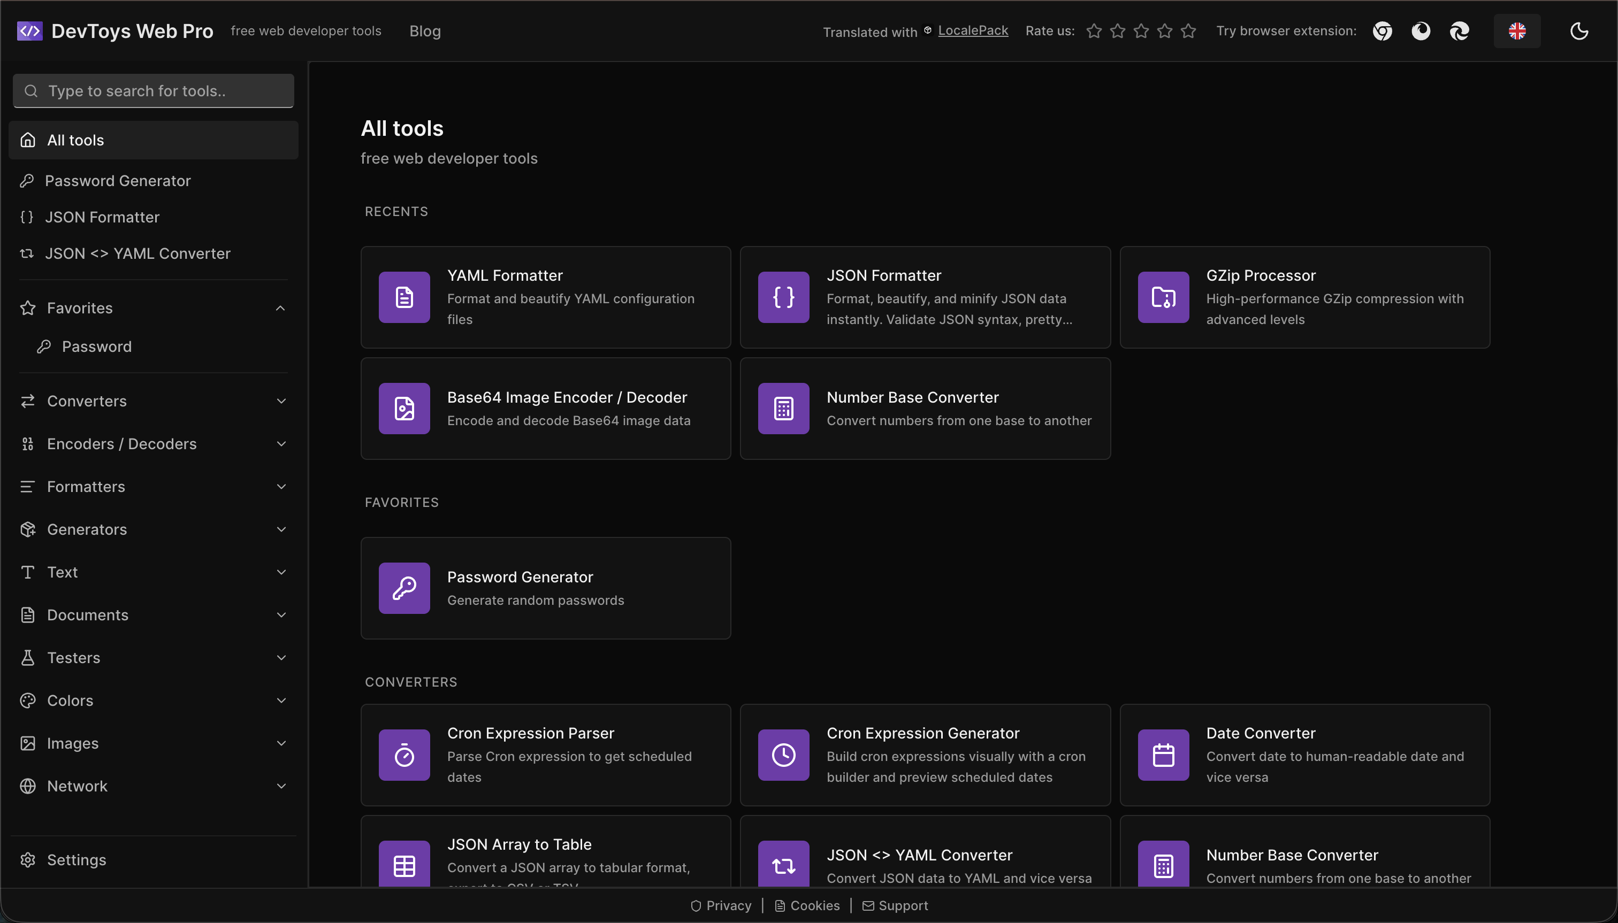The width and height of the screenshot is (1618, 923).
Task: Click the Firefox extension icon
Action: pyautogui.click(x=1421, y=31)
